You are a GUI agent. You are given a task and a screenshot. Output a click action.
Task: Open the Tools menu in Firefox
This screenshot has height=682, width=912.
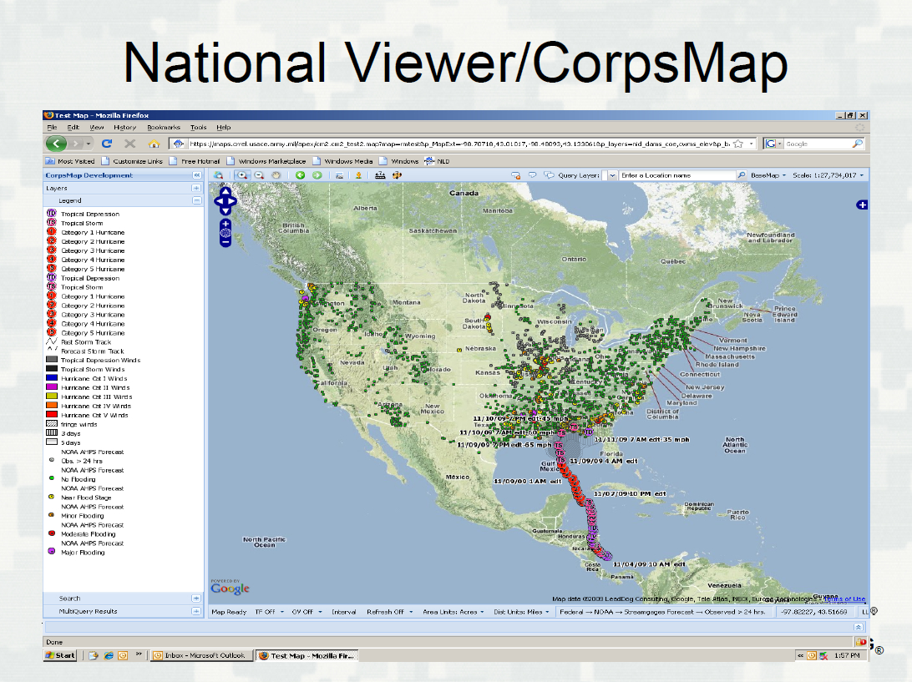[198, 127]
